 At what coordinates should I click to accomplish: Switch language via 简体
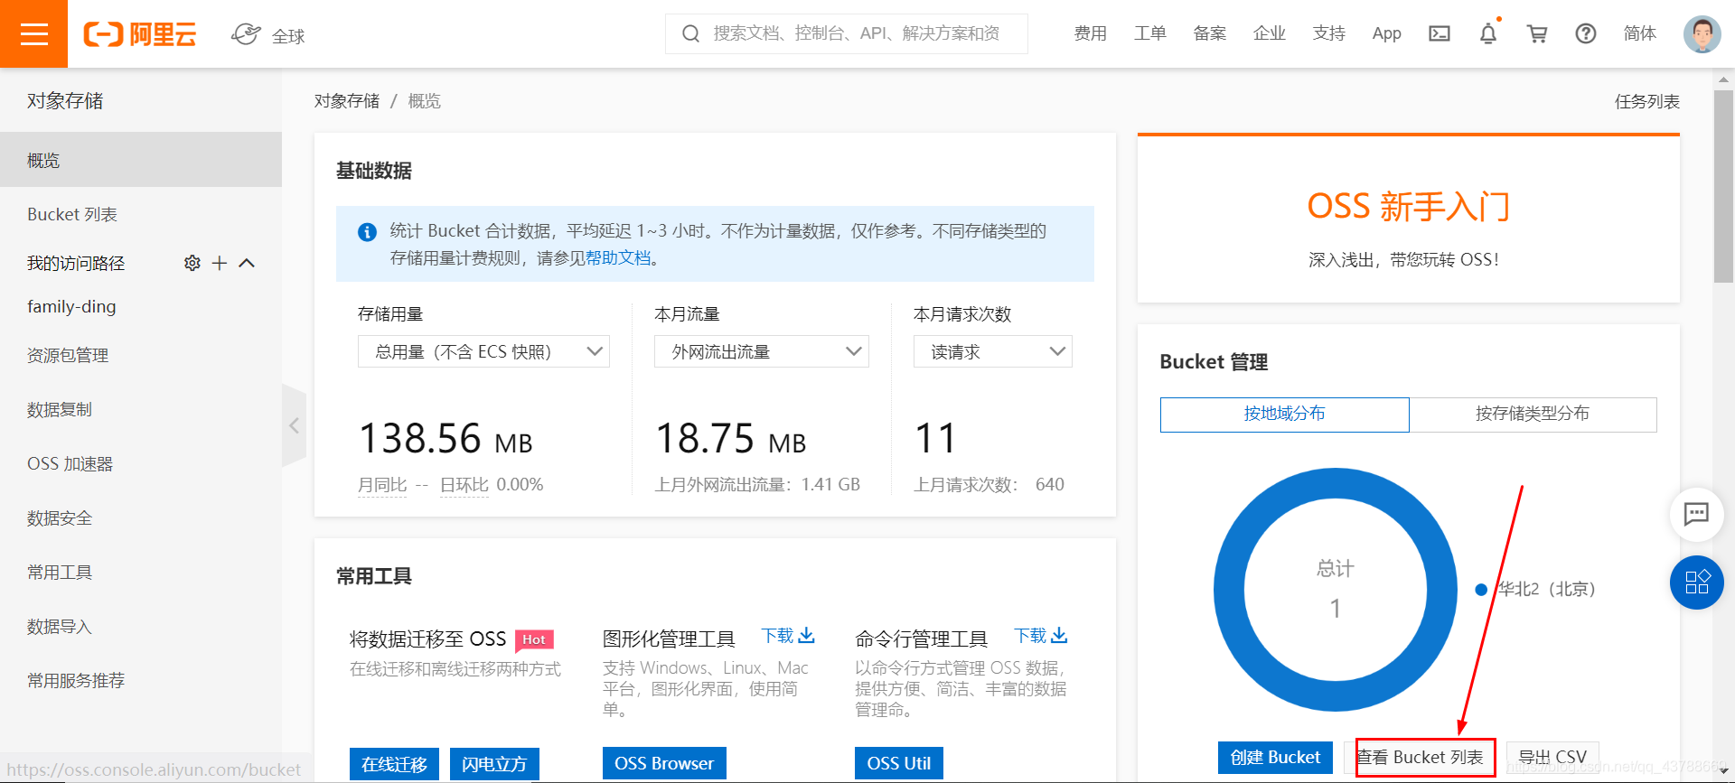[x=1640, y=33]
